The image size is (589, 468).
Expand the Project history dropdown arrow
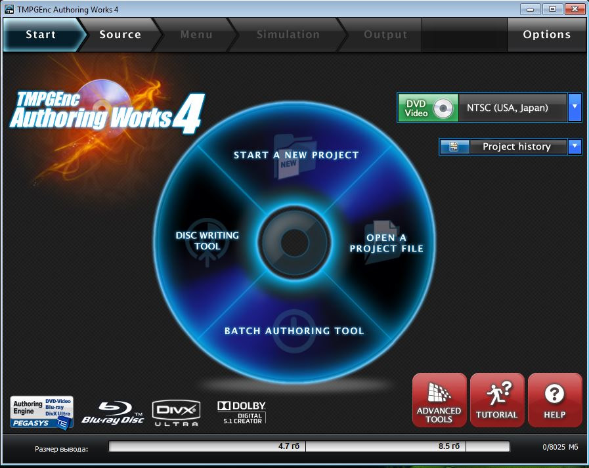(x=575, y=146)
